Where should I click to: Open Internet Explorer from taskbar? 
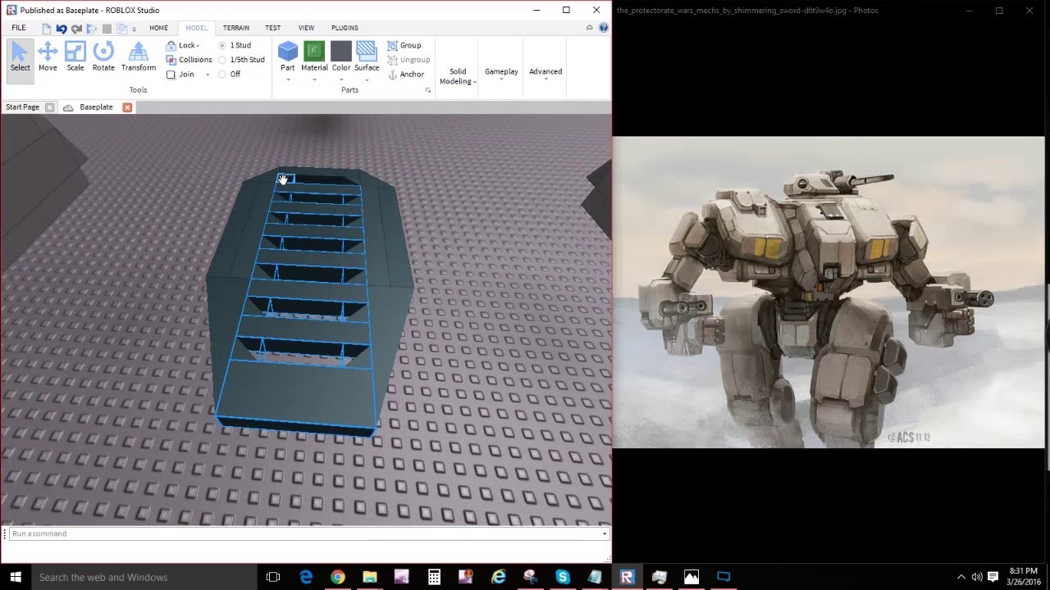click(x=498, y=577)
